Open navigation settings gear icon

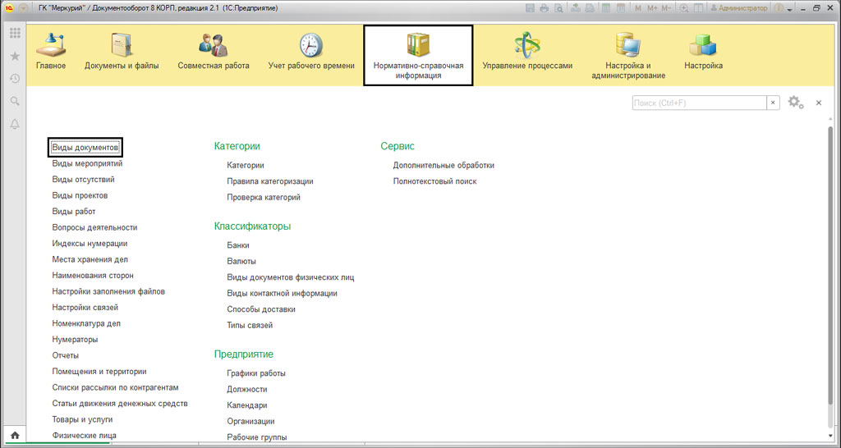(795, 103)
